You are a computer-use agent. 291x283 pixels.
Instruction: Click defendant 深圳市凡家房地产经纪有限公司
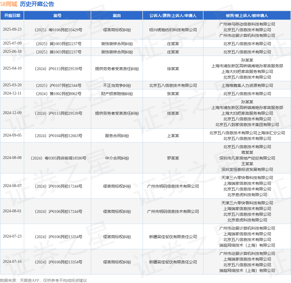[247, 158]
